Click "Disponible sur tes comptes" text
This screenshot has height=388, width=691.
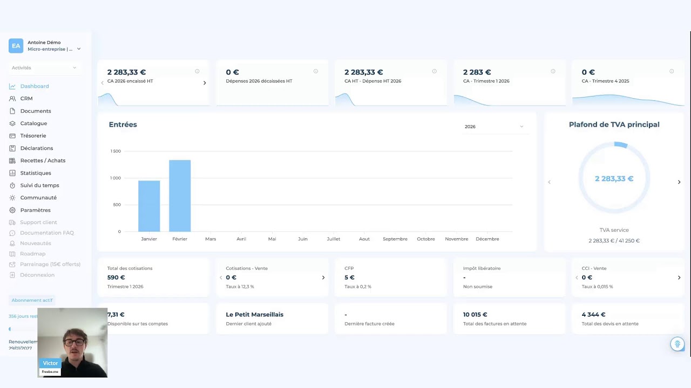pos(138,324)
